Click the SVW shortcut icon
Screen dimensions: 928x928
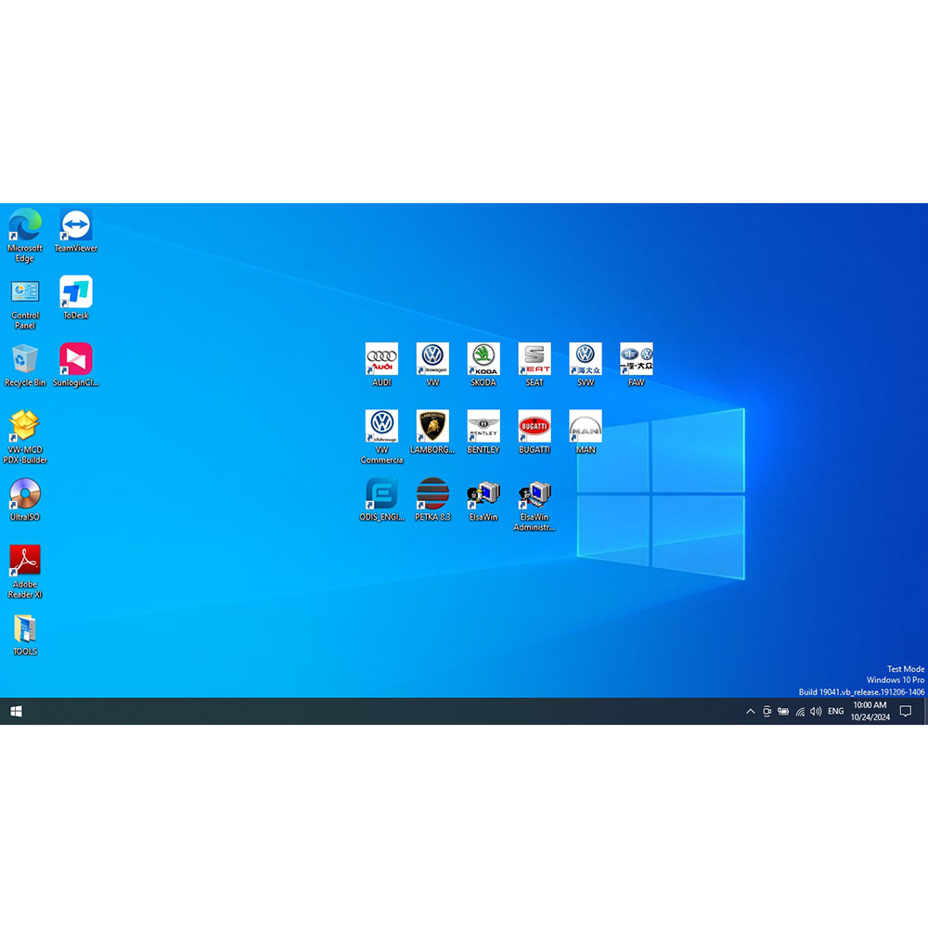click(586, 365)
